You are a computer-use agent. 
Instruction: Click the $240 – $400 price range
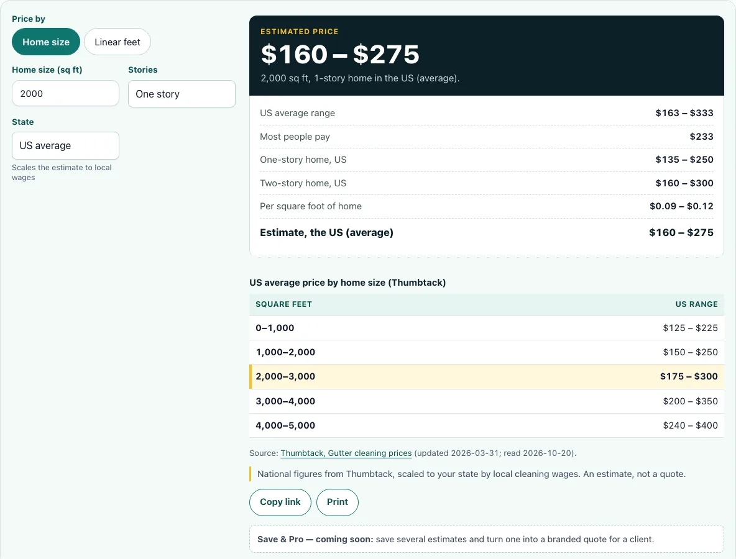pyautogui.click(x=690, y=425)
